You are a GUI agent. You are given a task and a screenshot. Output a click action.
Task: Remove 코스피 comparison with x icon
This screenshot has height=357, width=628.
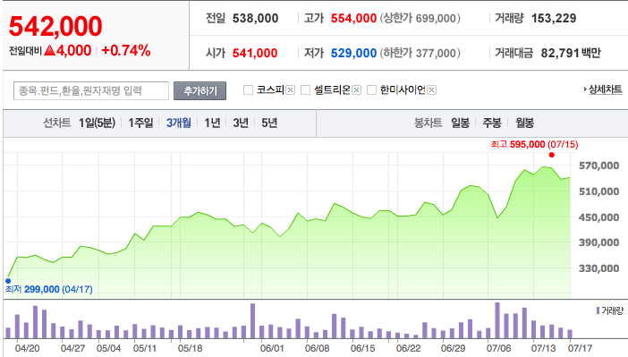(x=291, y=90)
